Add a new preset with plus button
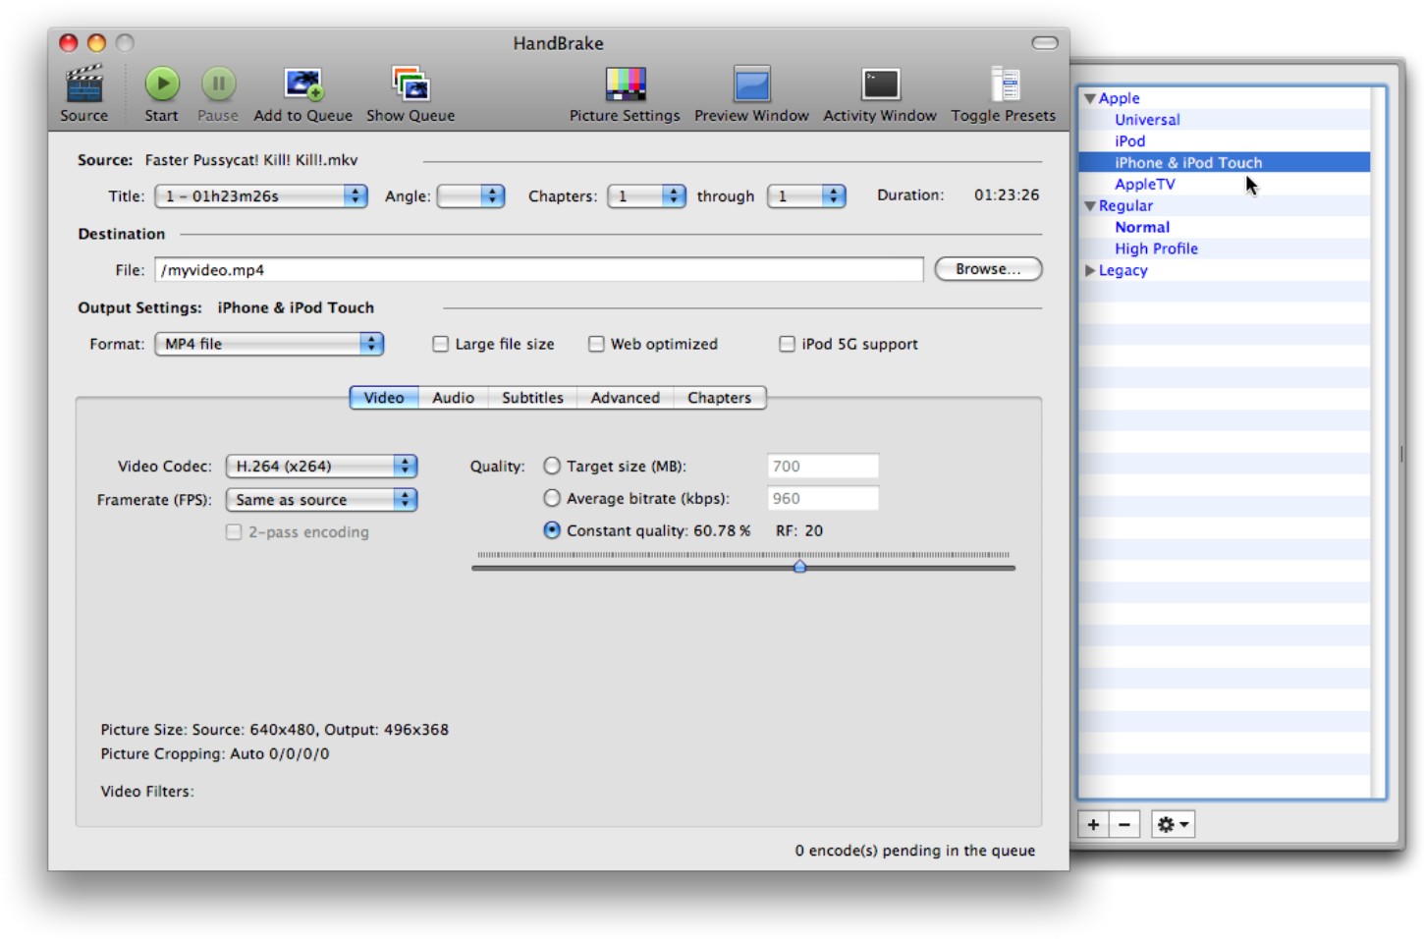 1093,825
